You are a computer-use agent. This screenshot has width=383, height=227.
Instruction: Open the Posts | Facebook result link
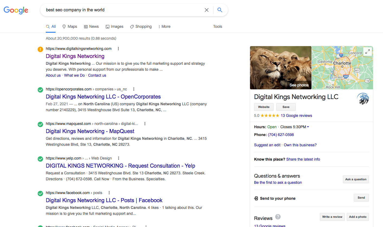tap(104, 200)
